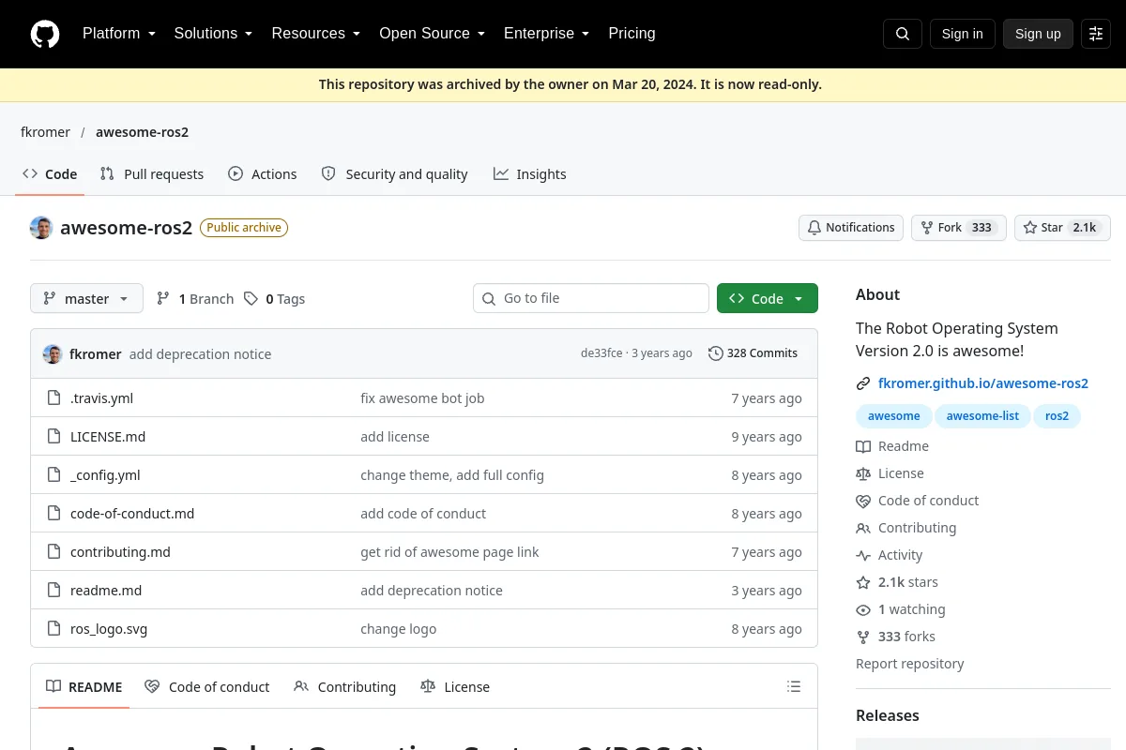Open the readme.md file
Screen dimensions: 1126x750
pos(106,591)
